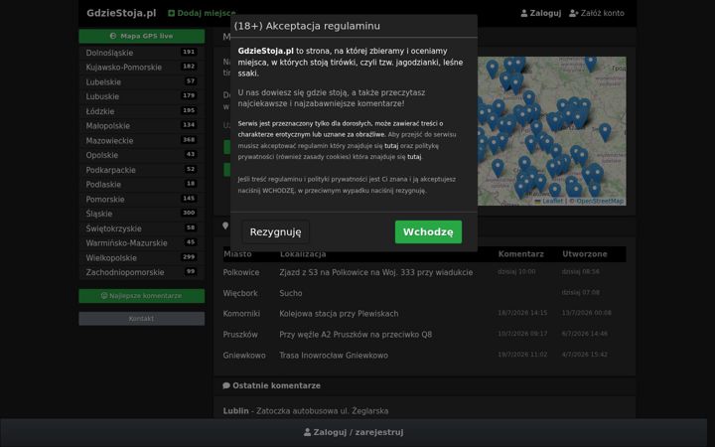Click the comment bubble icon by Ostatnie komentarze

click(226, 385)
